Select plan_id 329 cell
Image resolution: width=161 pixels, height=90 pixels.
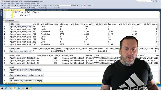point(56,60)
